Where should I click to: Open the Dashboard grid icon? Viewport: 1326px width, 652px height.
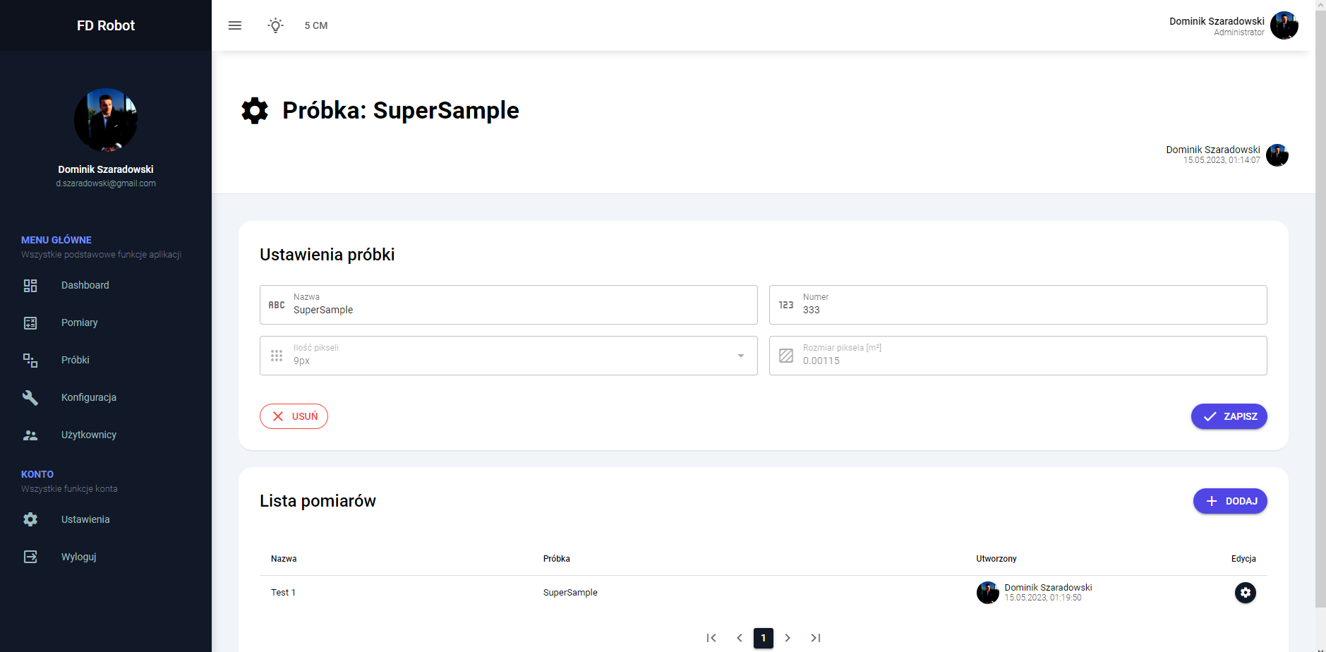(30, 286)
